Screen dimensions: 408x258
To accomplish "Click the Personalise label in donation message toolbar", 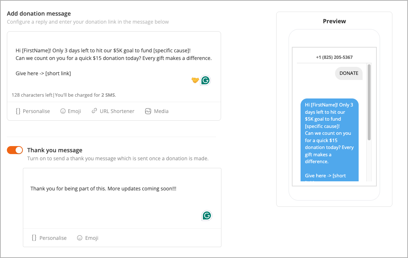I will 36,111.
